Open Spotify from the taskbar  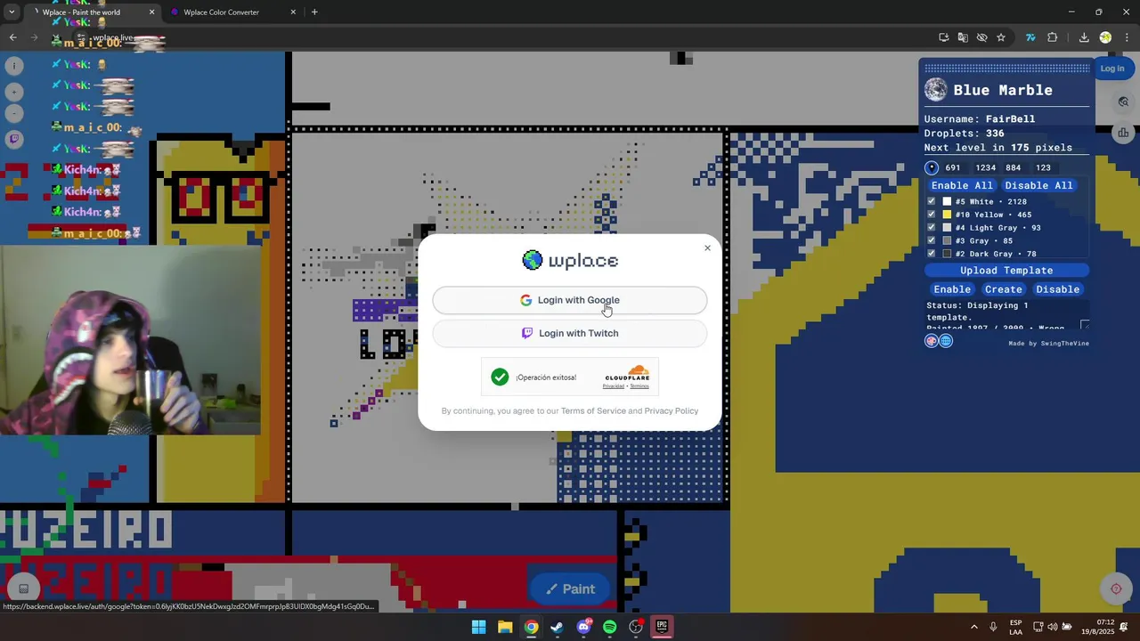coord(609,627)
